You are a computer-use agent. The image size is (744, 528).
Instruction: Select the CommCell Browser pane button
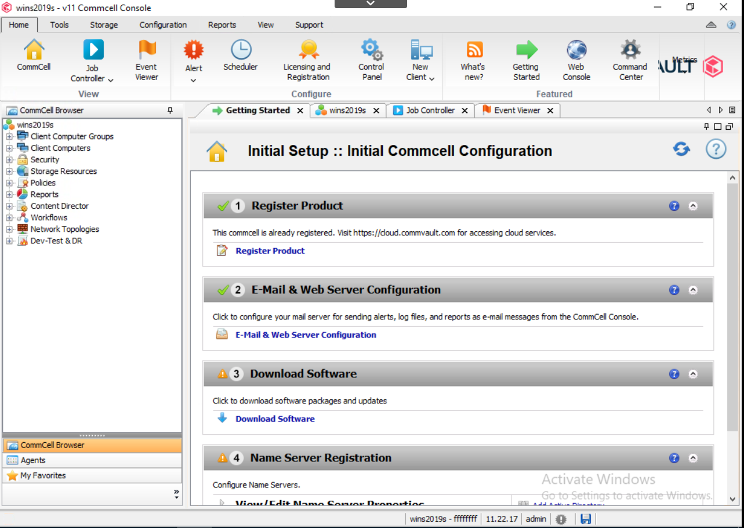(x=92, y=445)
